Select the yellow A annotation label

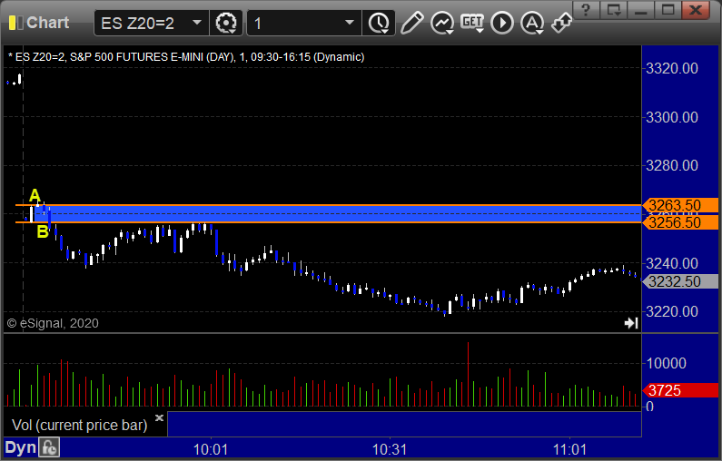[x=35, y=195]
